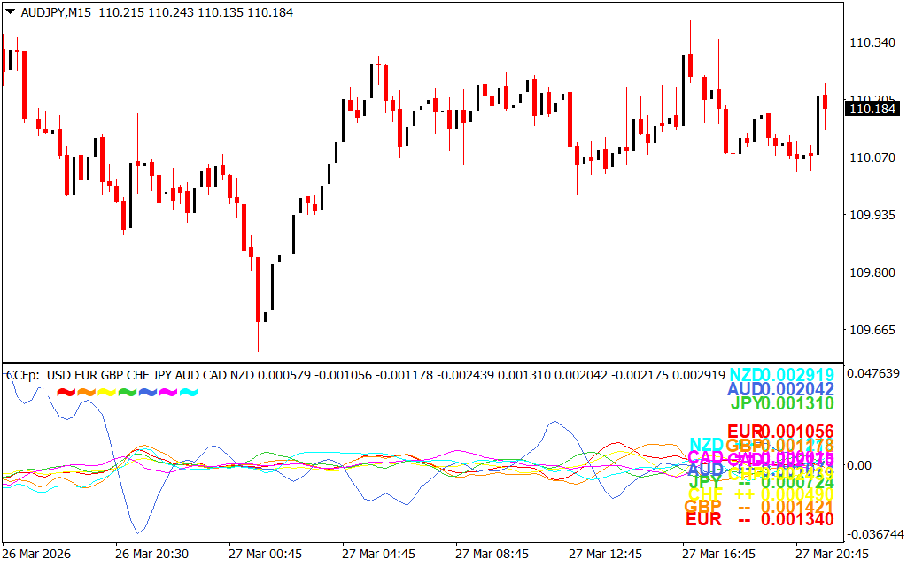Select the blue AUD 0.002042 label
Viewport: 907px width, 566px height.
pos(780,389)
